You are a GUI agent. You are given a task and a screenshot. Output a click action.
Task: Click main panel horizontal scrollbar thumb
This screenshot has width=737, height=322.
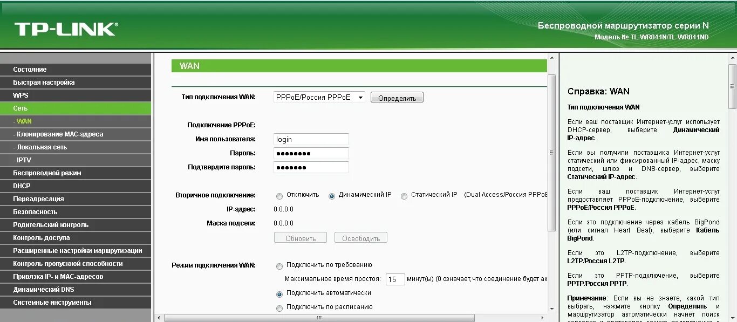pyautogui.click(x=319, y=318)
